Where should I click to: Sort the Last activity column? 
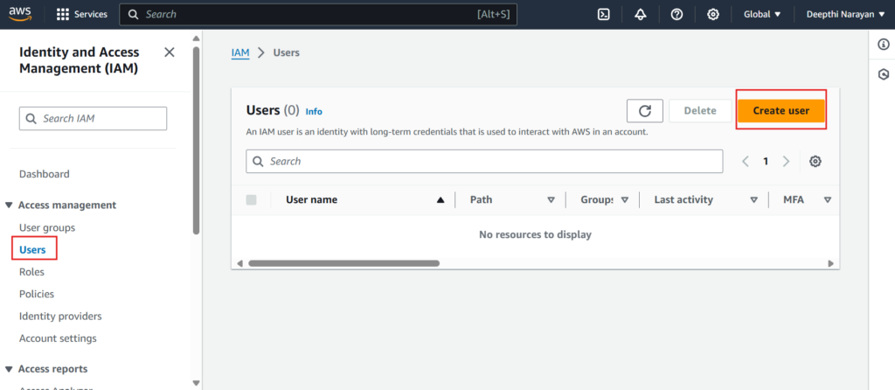coord(754,200)
